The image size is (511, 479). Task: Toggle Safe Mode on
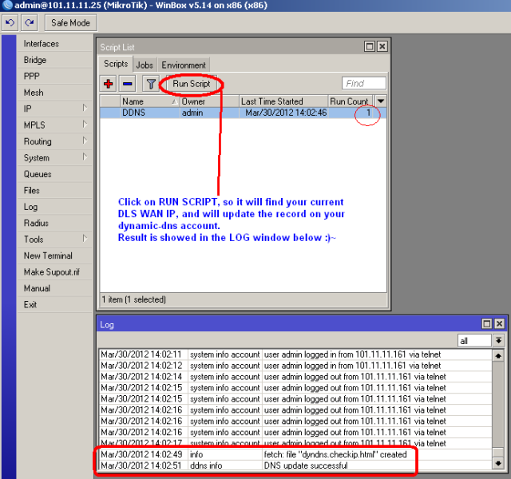pos(70,23)
